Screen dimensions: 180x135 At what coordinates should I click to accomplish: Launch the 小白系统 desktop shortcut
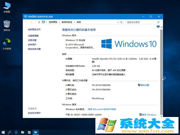(x=6, y=42)
